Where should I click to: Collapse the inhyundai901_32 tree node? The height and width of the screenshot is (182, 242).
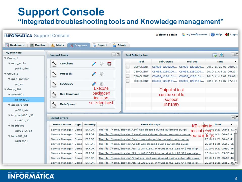tap(9, 116)
